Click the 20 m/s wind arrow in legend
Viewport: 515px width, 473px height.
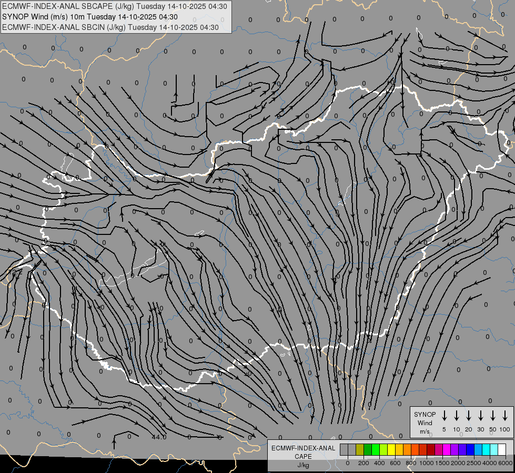point(469,416)
